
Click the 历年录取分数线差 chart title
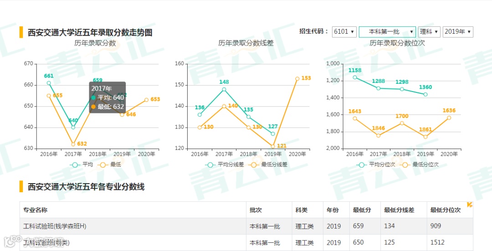click(246, 43)
